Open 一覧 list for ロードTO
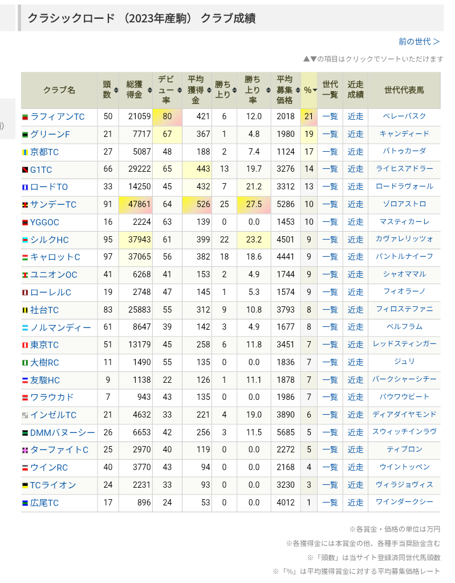This screenshot has width=455, height=583. 330,187
